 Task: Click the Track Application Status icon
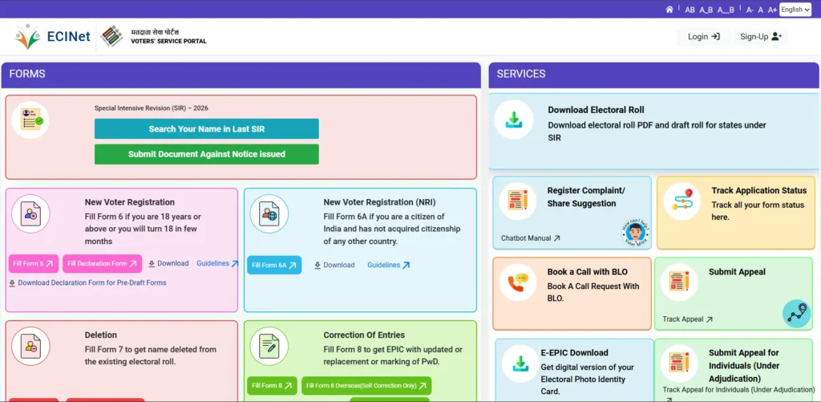(682, 201)
